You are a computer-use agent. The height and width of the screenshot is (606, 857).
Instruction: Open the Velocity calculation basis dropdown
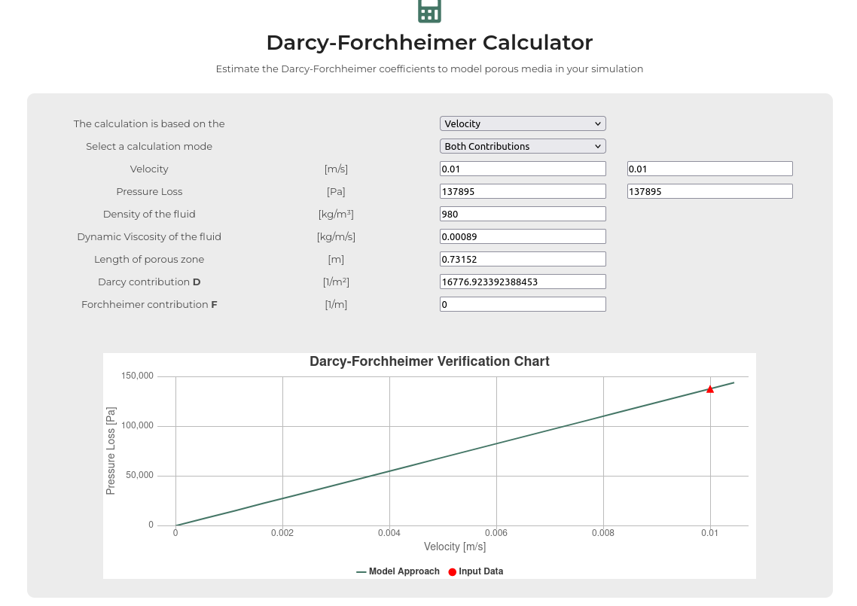click(523, 123)
